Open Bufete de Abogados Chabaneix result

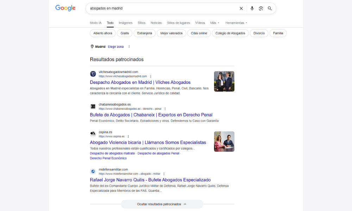click(151, 115)
